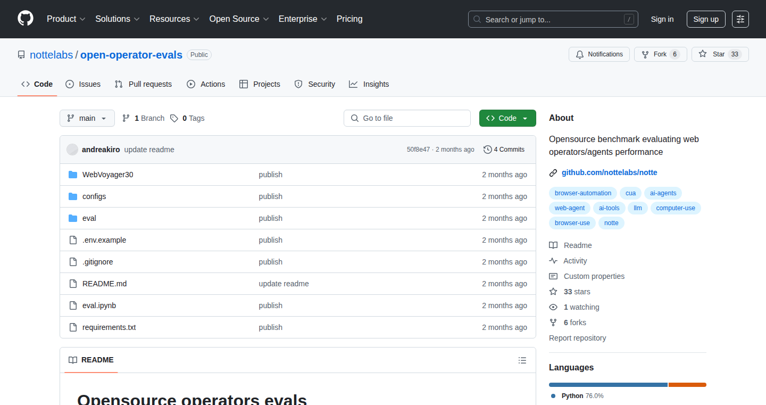Click the file icon beside README.md
766x405 pixels.
point(73,284)
